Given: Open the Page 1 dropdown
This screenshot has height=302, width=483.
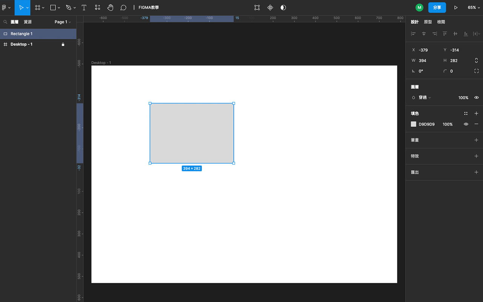Looking at the screenshot, I should click(62, 22).
